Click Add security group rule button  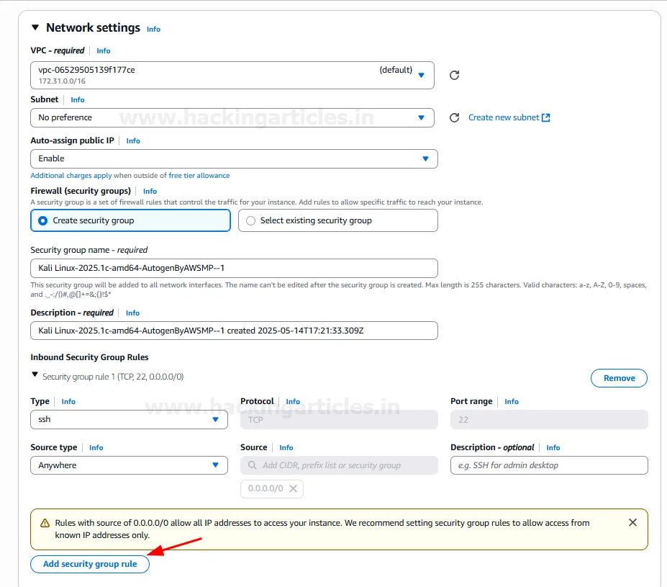[90, 564]
